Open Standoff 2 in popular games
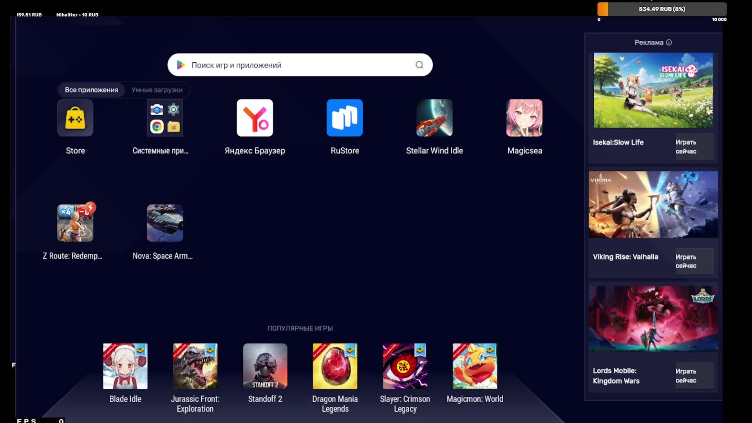The width and height of the screenshot is (752, 423). tap(265, 366)
